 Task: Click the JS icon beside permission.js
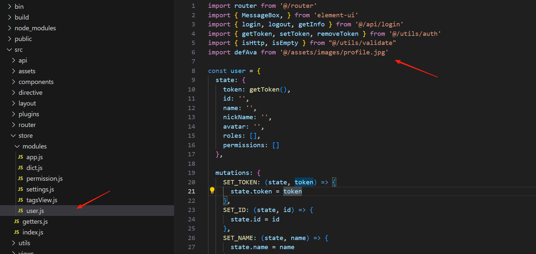(x=21, y=178)
